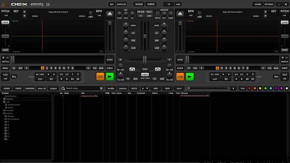Nudge crossfader right with arrow button
This screenshot has width=290, height=163.
pyautogui.click(x=169, y=60)
